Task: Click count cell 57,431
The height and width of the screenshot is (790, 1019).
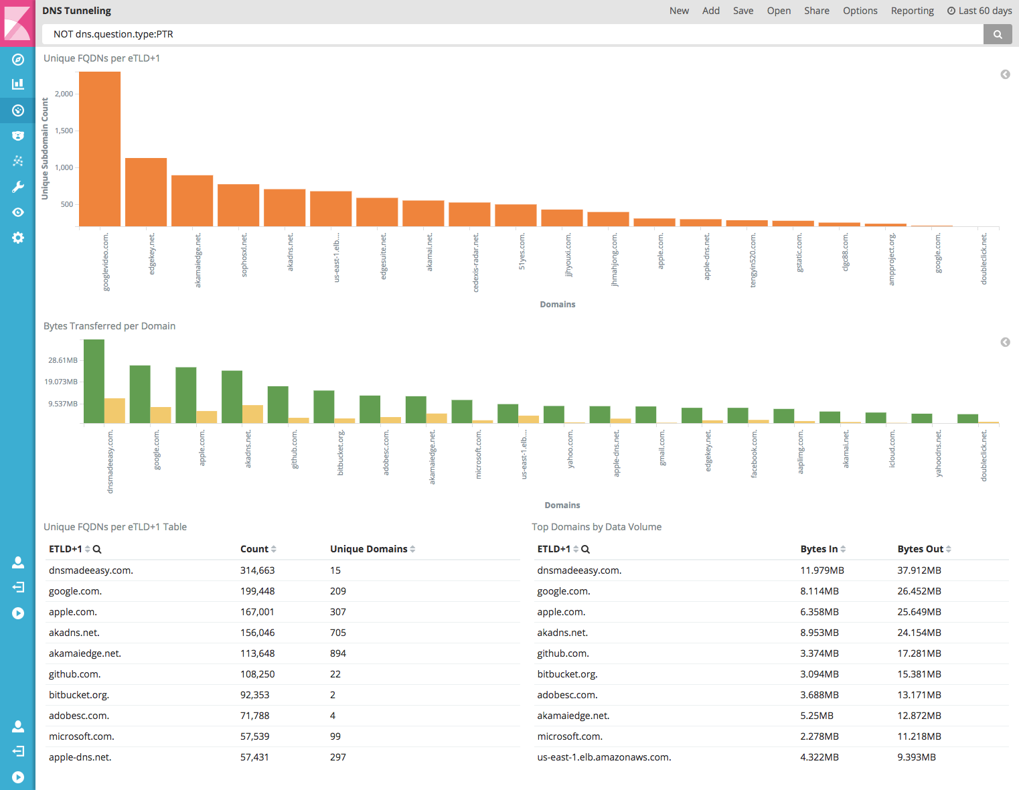Action: [255, 757]
